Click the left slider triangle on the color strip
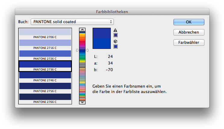This screenshot has width=224, height=129. 77,50
